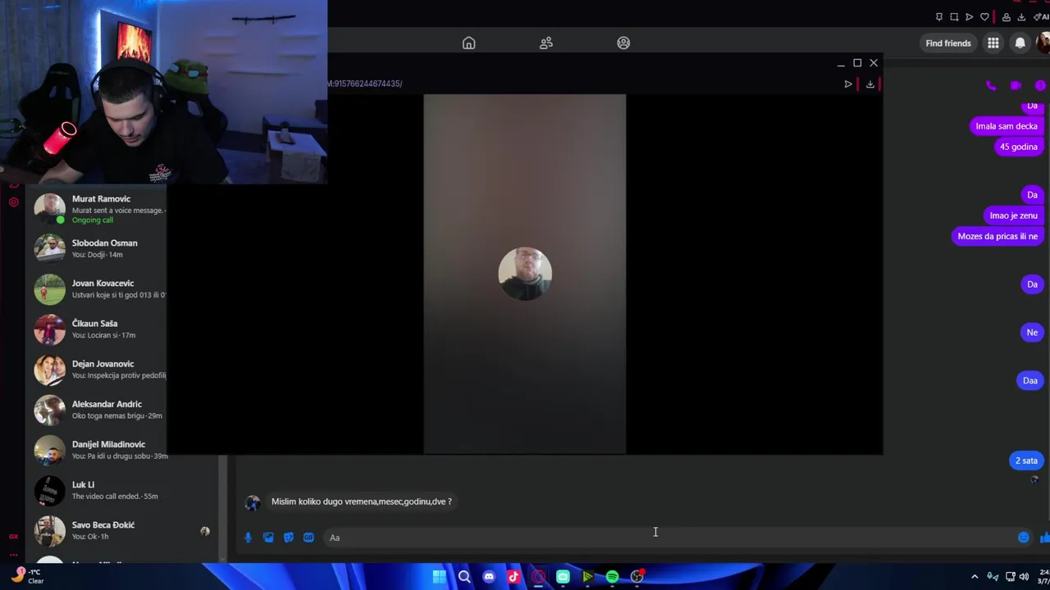This screenshot has height=590, width=1050.
Task: Open Aleksandar Andric conversation
Action: tap(98, 409)
